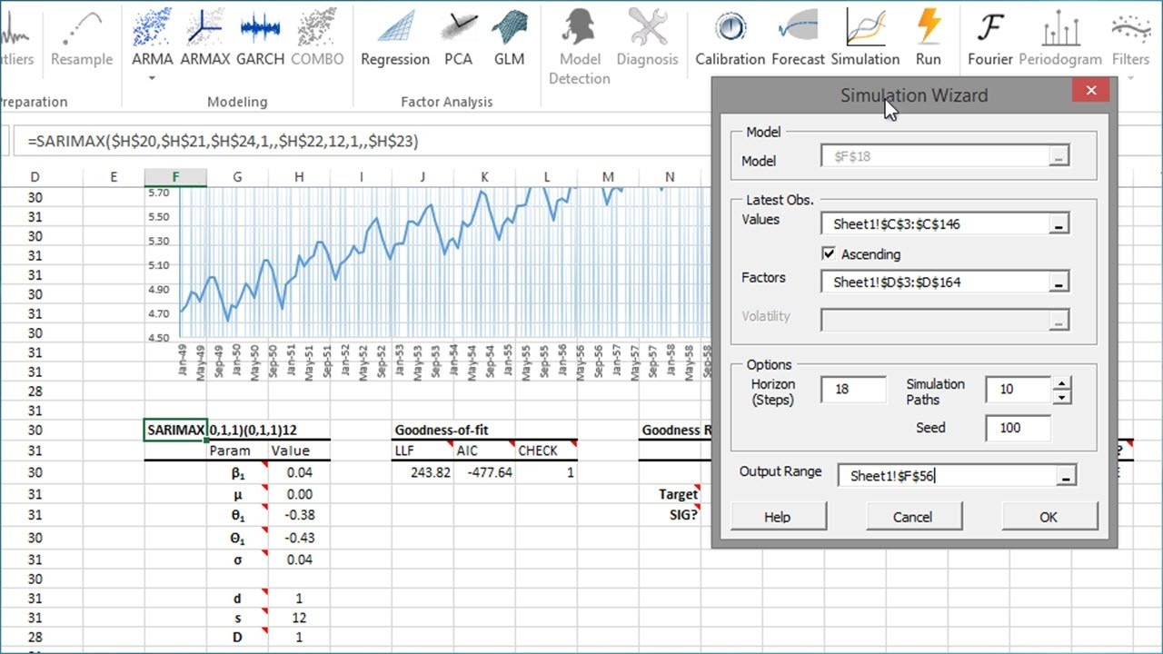Open the Forecast wizard
The height and width of the screenshot is (654, 1163).
(798, 38)
